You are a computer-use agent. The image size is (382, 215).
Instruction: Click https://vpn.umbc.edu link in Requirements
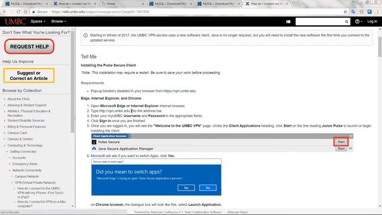[x=180, y=91]
